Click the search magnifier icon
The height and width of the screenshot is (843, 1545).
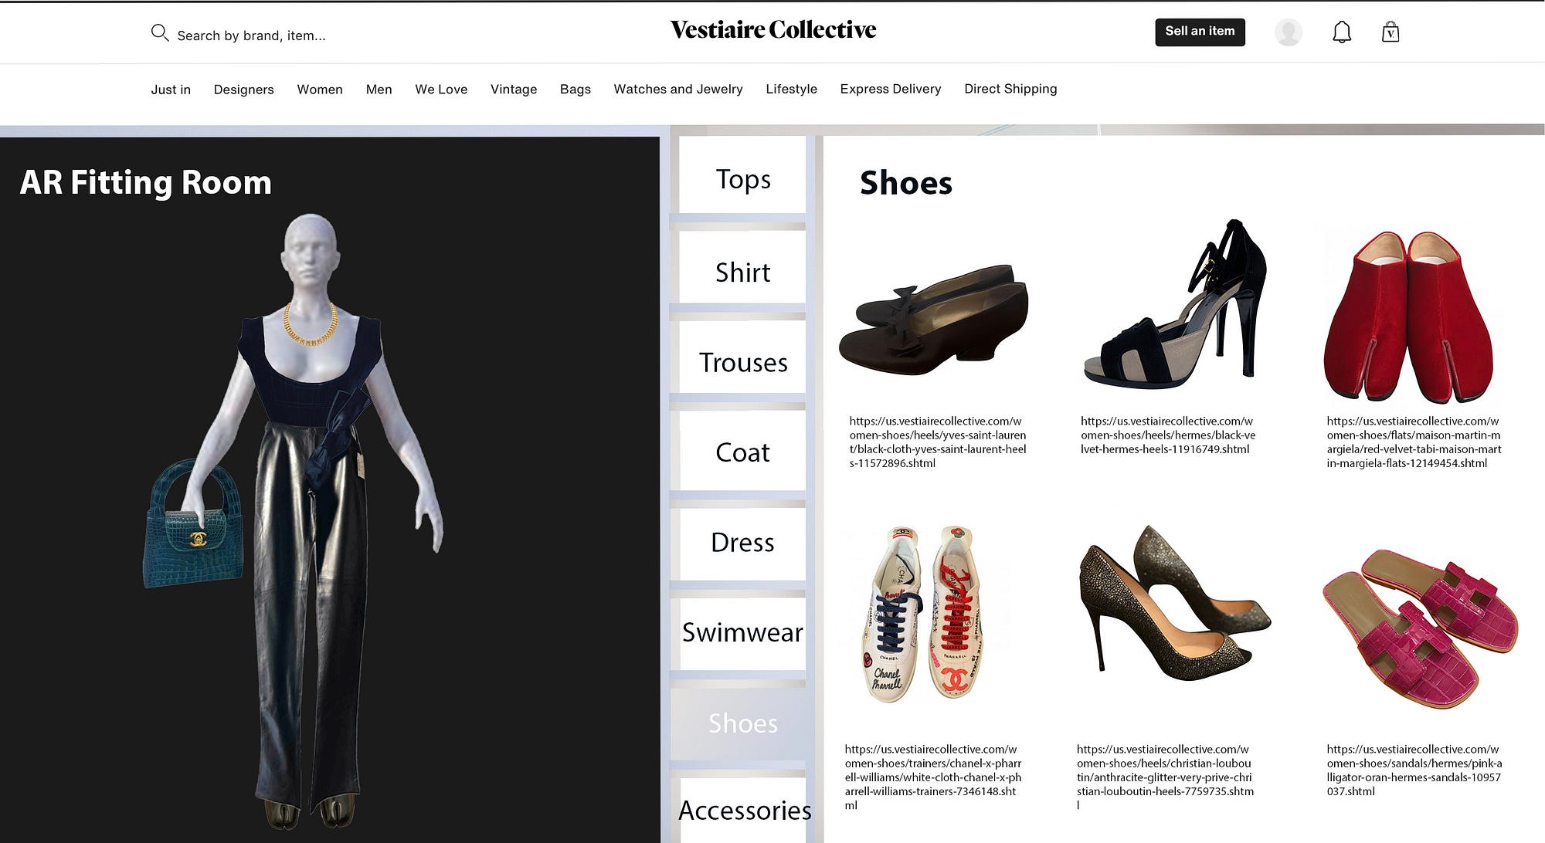(159, 33)
